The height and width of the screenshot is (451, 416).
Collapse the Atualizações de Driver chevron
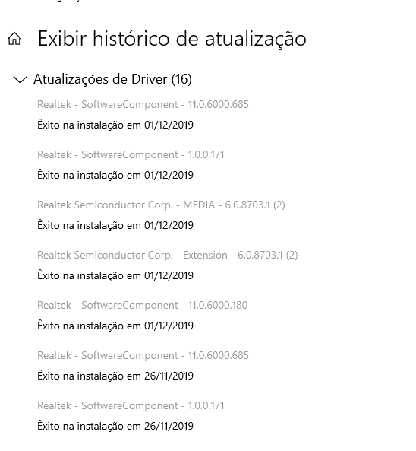pos(20,79)
